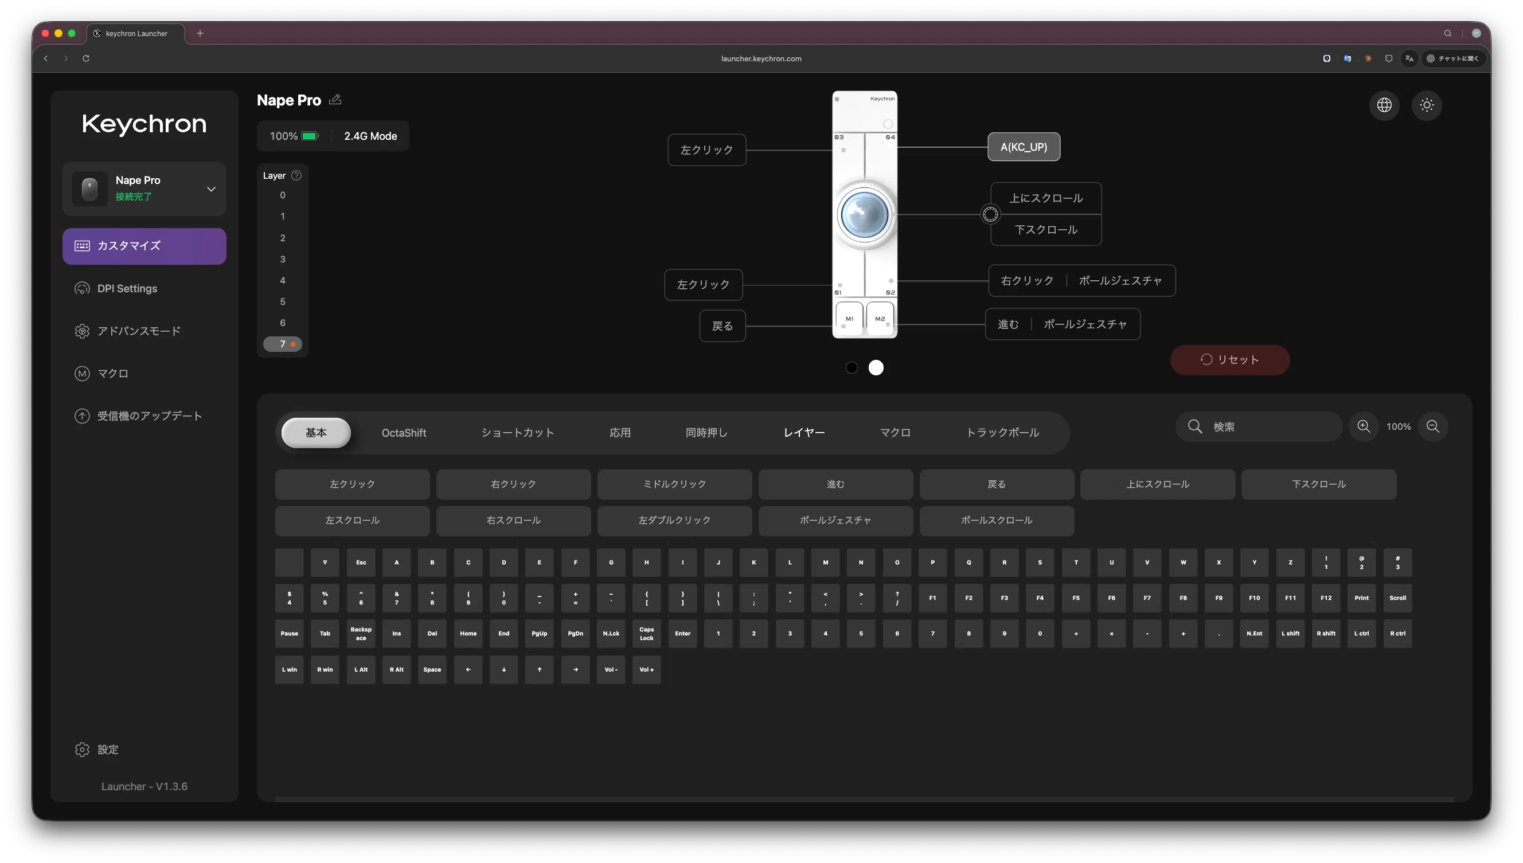Assign the up arrow key
Screen dimensions: 1523x863
pos(539,669)
